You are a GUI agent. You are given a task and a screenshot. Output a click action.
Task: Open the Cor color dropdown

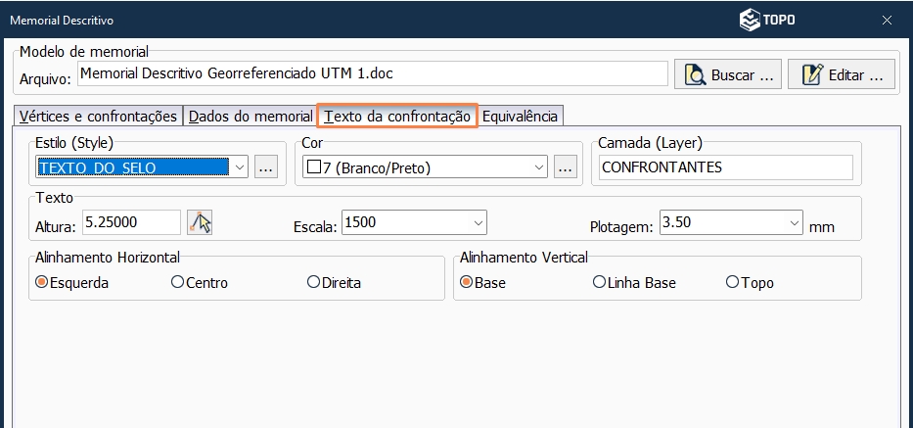pyautogui.click(x=537, y=167)
